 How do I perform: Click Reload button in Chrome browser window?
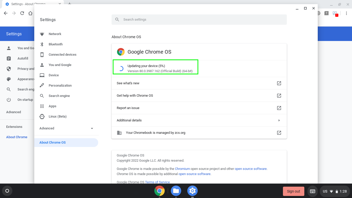click(x=22, y=13)
